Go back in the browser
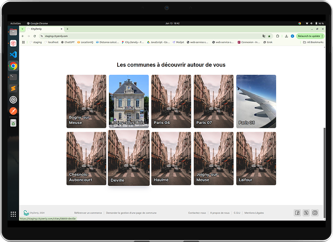This screenshot has width=333, height=242. [23, 36]
